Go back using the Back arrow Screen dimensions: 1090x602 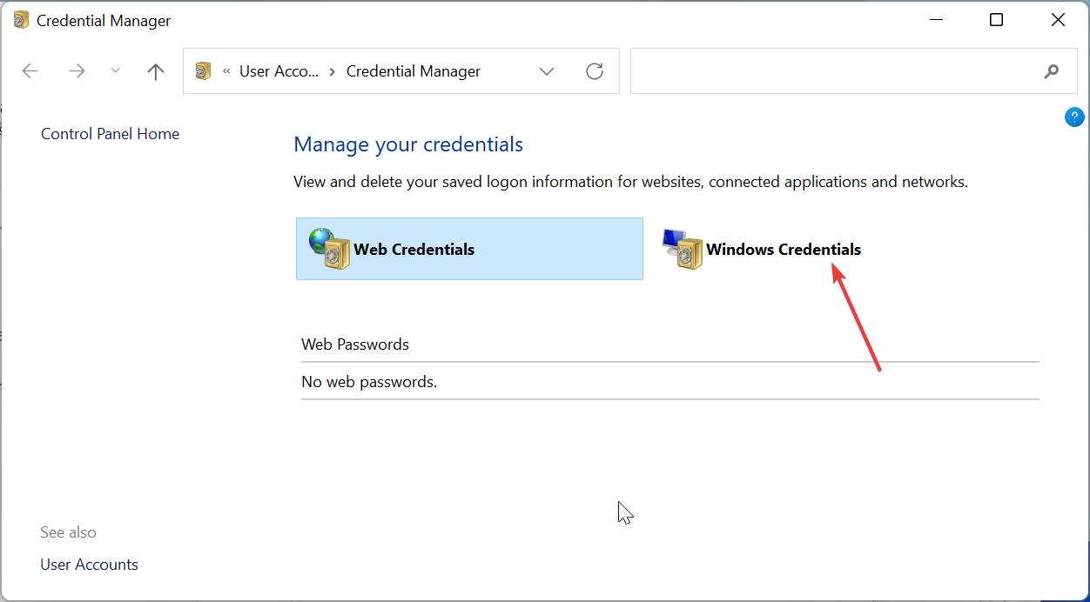tap(30, 71)
